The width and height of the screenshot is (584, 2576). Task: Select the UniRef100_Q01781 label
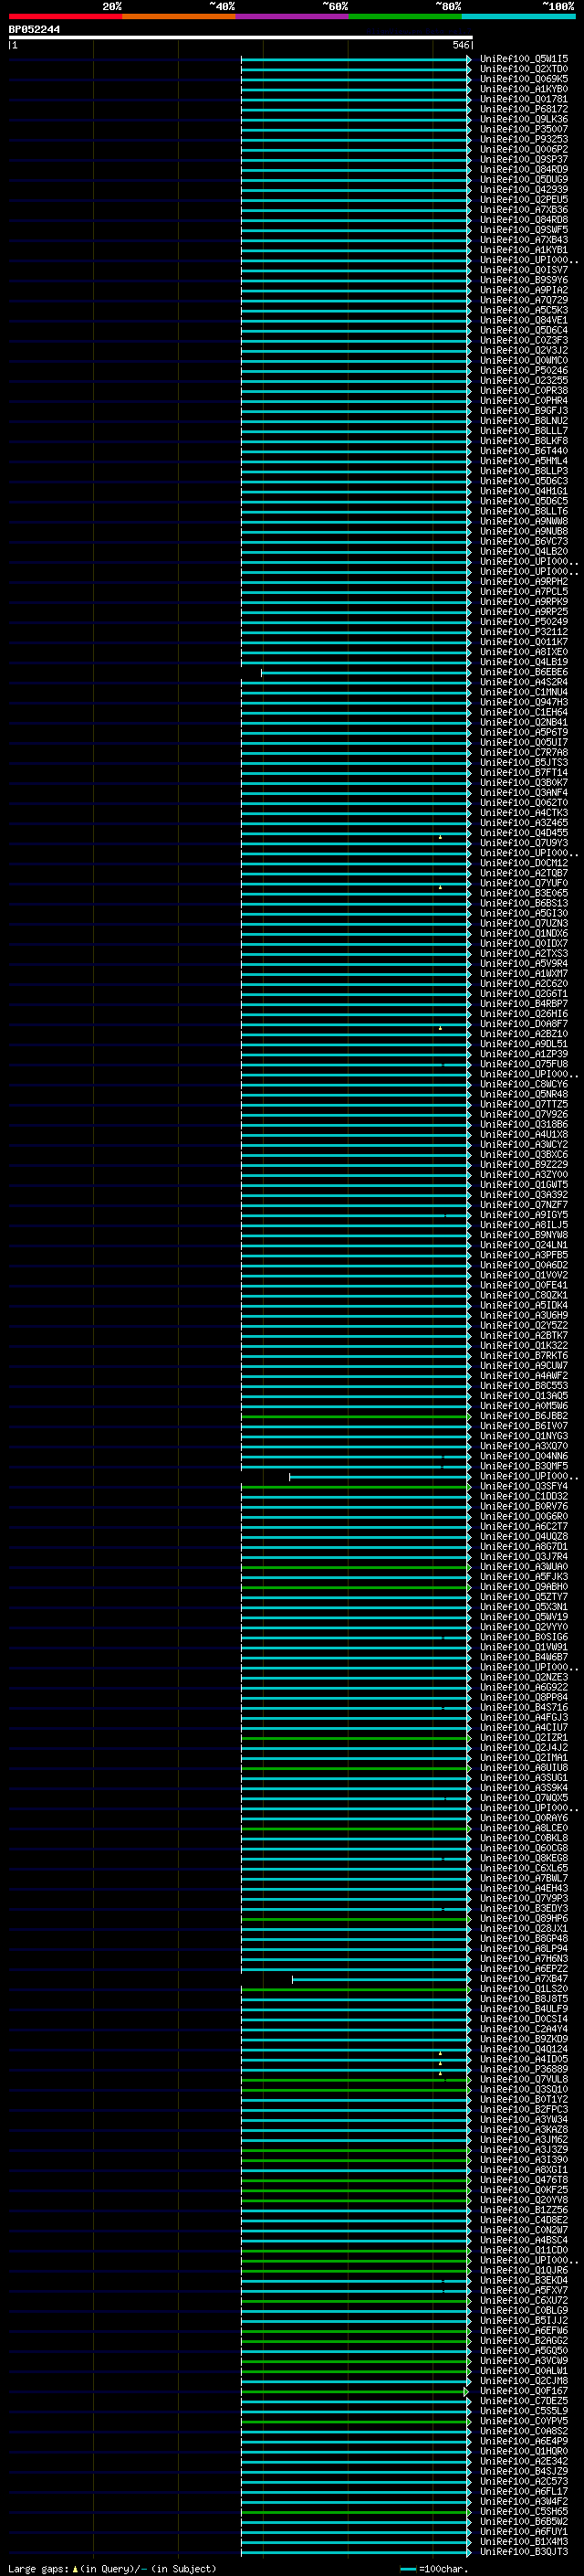tap(523, 99)
